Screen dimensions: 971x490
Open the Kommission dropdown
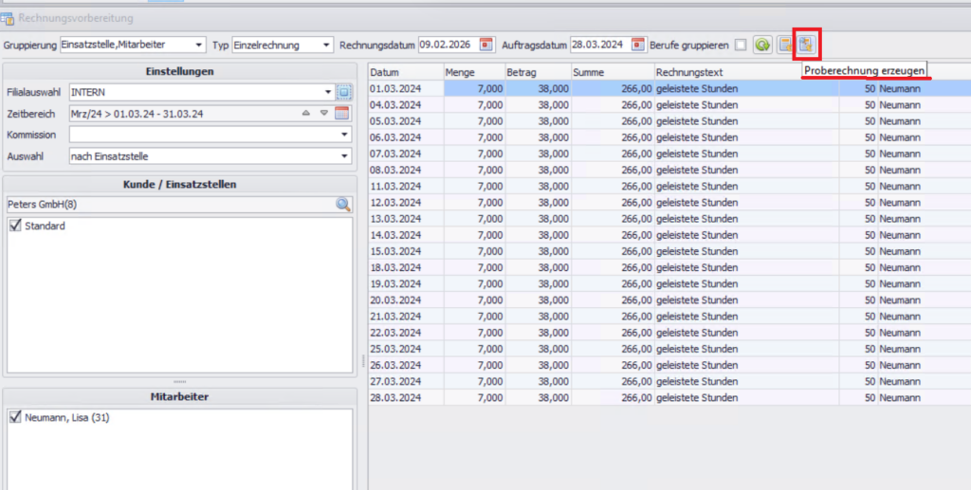tap(344, 135)
